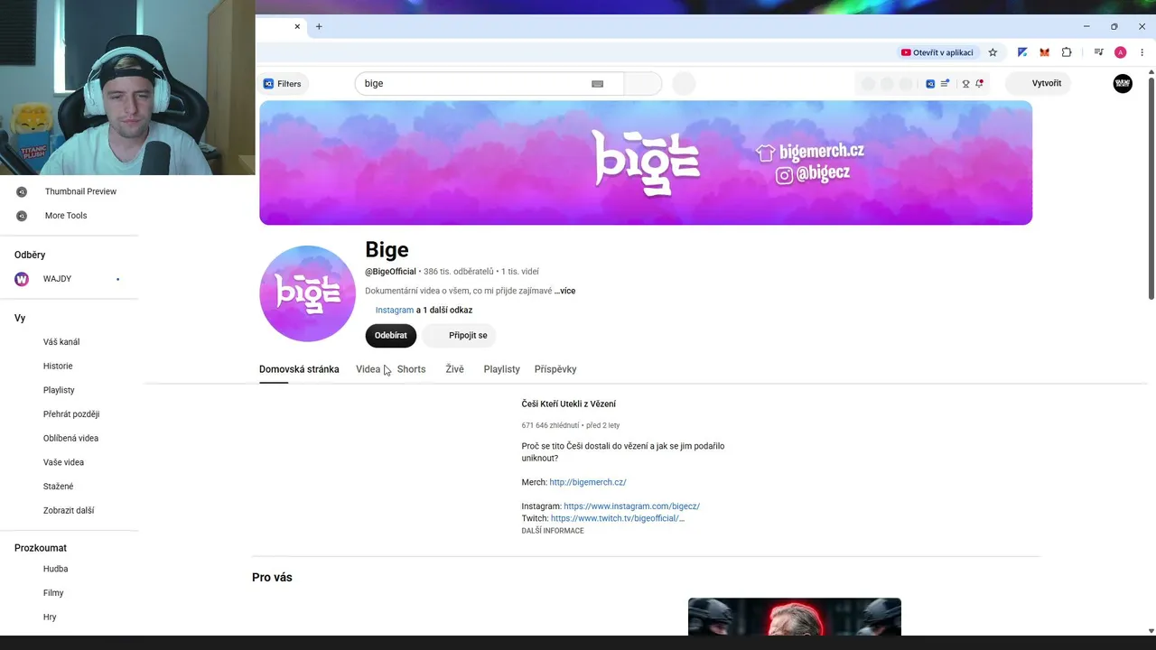The width and height of the screenshot is (1156, 650).
Task: Open Historie in the sidebar
Action: click(x=58, y=367)
